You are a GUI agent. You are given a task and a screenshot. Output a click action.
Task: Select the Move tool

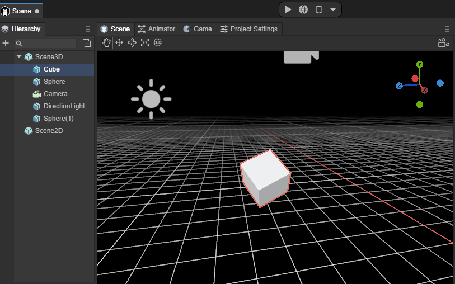(x=119, y=42)
